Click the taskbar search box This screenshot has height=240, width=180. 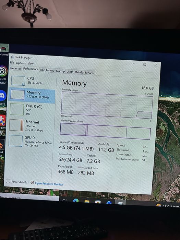coord(29,198)
